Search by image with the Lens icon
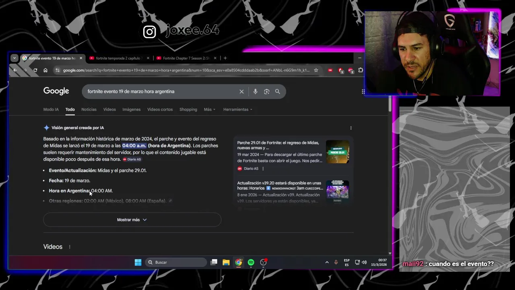 point(266,91)
